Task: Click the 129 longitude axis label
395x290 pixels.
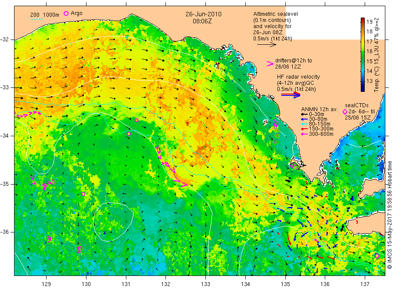Action: pos(47,284)
